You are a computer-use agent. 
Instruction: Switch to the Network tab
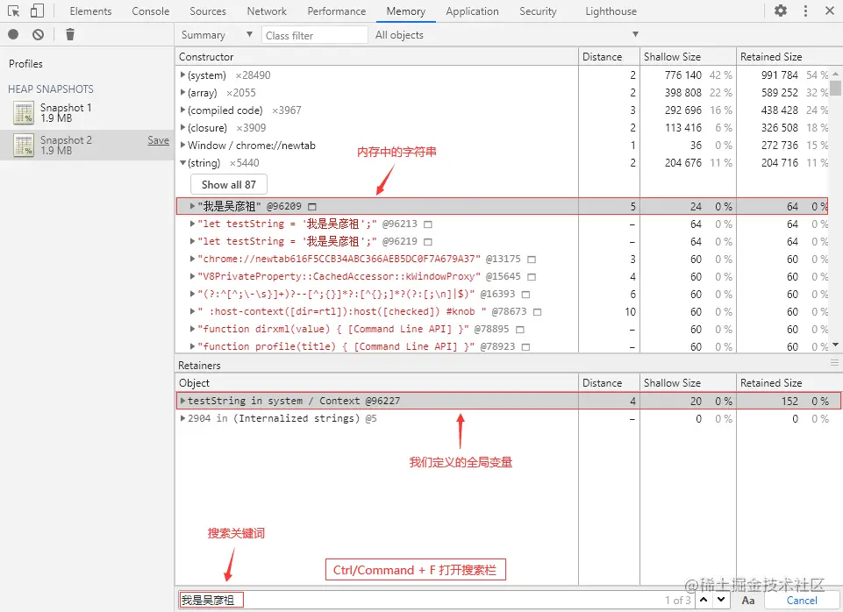coord(267,11)
